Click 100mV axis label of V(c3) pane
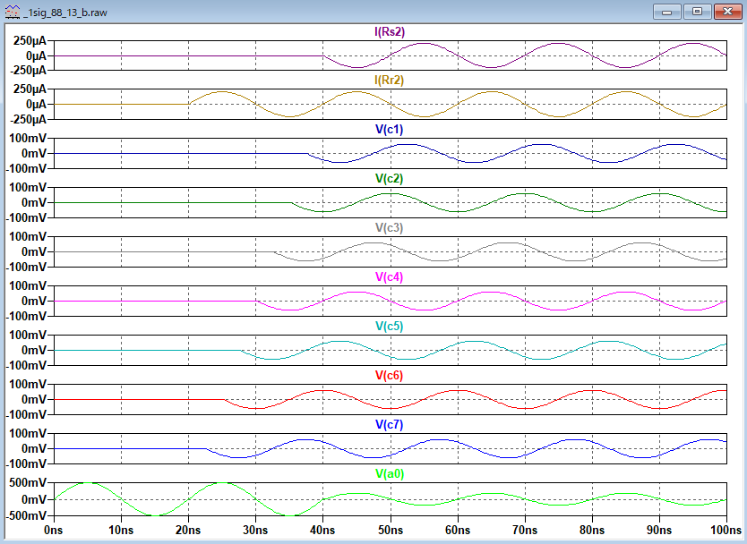 [28, 237]
